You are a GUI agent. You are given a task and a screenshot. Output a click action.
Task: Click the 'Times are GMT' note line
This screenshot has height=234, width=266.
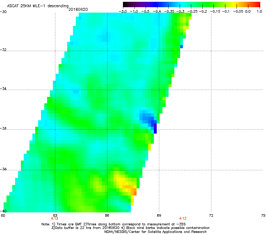tap(114, 224)
